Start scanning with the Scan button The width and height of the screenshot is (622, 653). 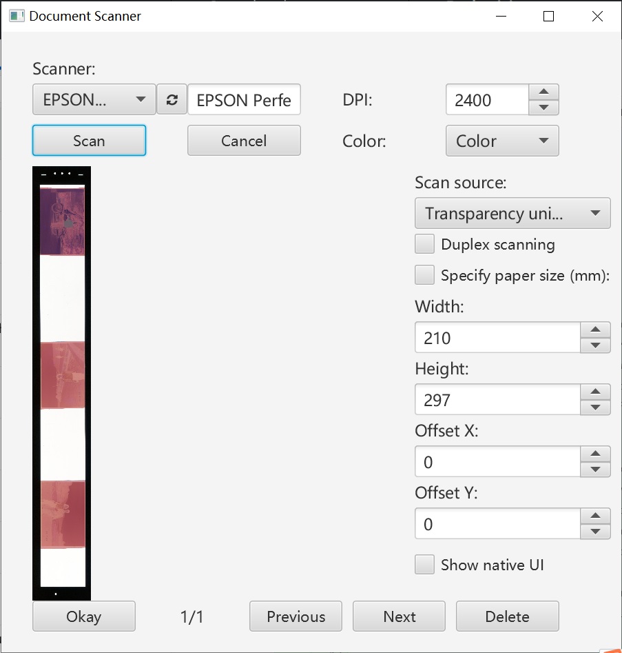pyautogui.click(x=89, y=140)
